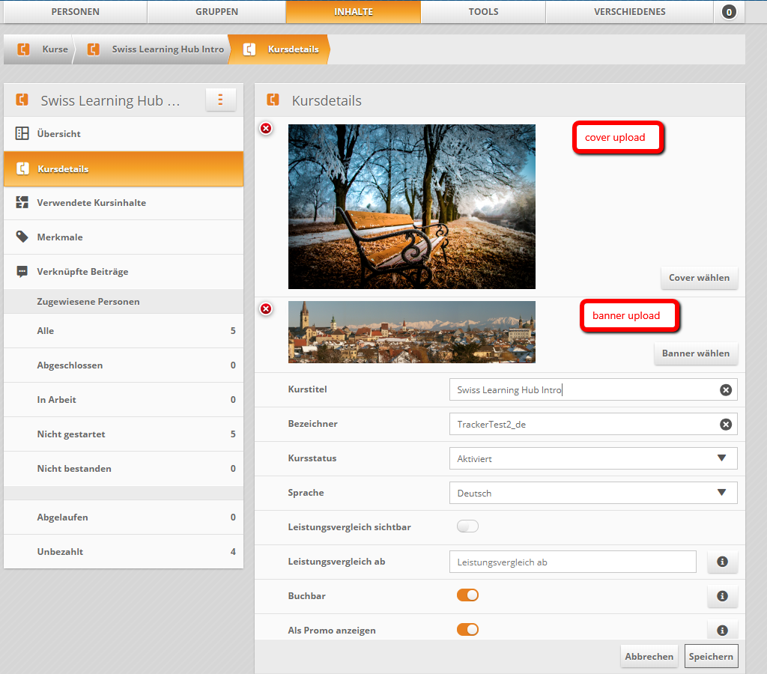Save changes with Speichern button
Image resolution: width=767 pixels, height=674 pixels.
tap(711, 656)
